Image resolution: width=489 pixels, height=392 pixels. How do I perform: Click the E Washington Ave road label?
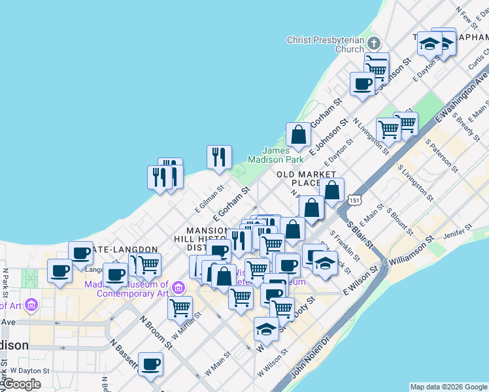coord(460,97)
